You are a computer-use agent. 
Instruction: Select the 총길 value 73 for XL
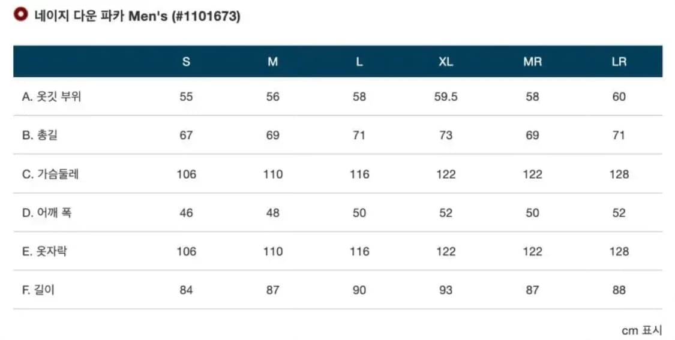pos(445,136)
